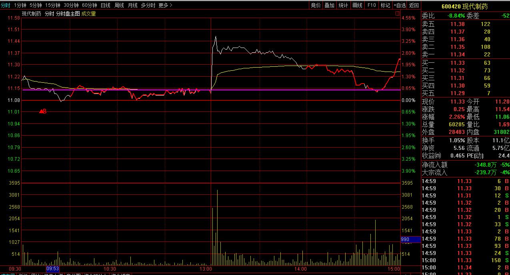Image resolution: width=510 pixels, height=275 pixels.
Task: Select the 卖一 ask row at 11.34
Action: [465, 54]
